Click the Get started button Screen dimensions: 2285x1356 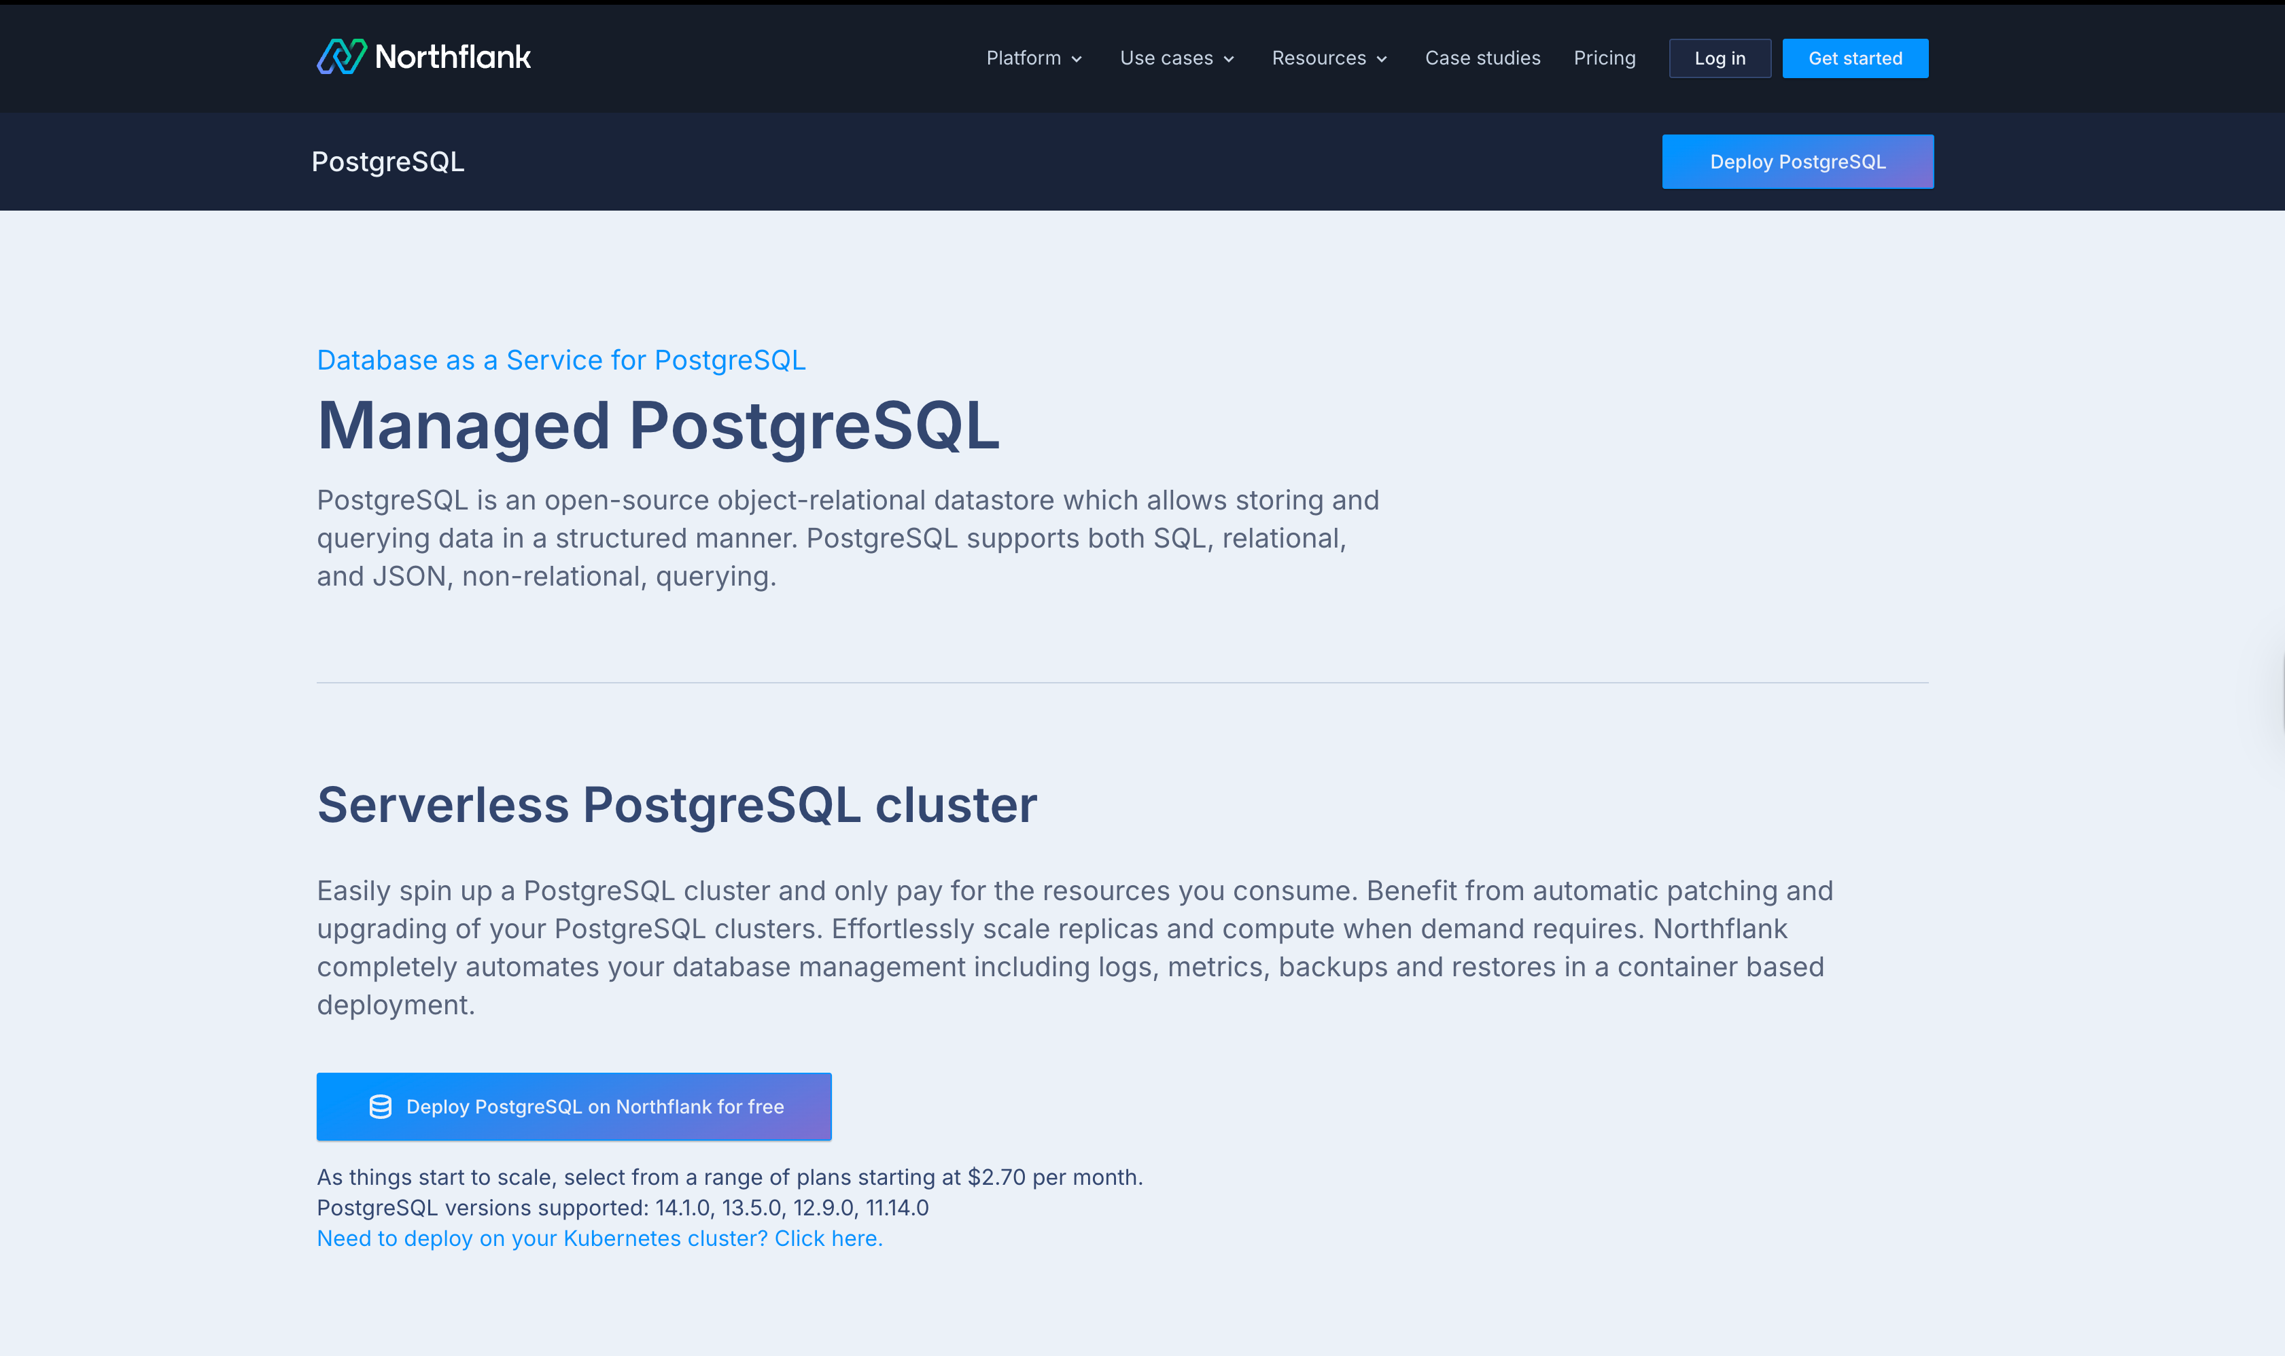(x=1855, y=58)
